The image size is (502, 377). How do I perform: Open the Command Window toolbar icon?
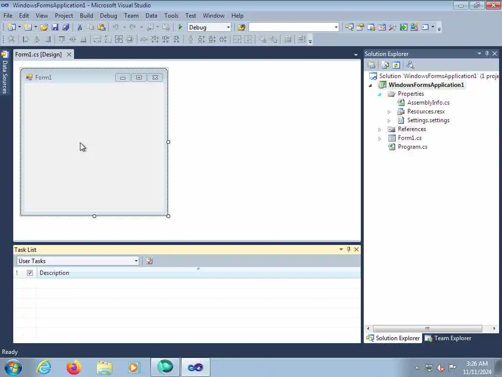(x=425, y=27)
